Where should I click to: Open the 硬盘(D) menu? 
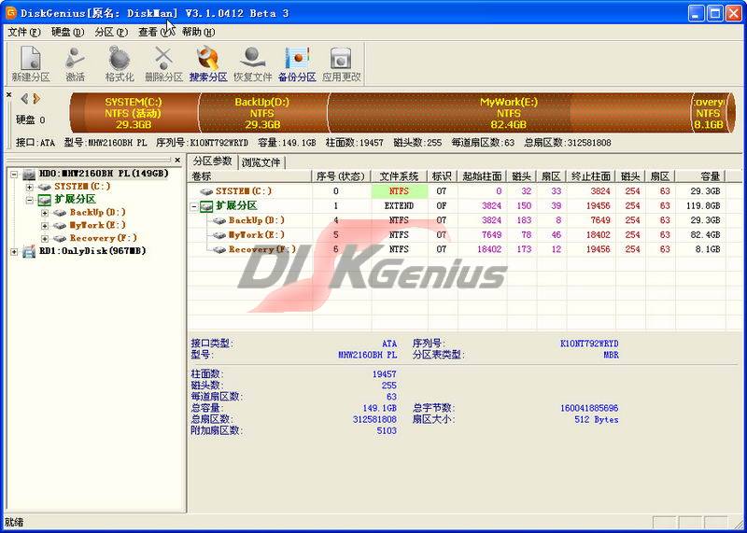67,32
